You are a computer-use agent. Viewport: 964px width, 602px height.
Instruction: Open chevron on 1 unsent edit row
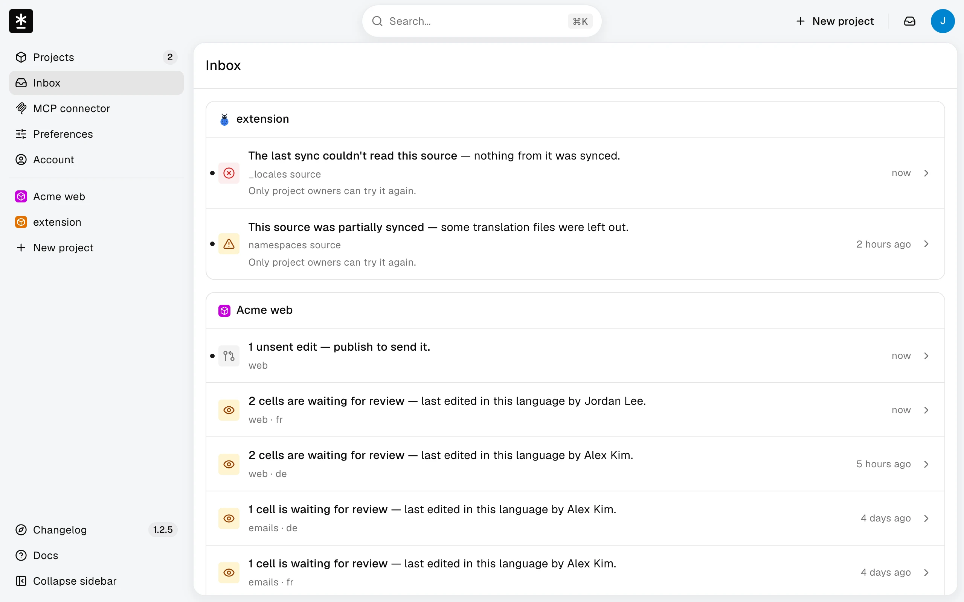(926, 356)
